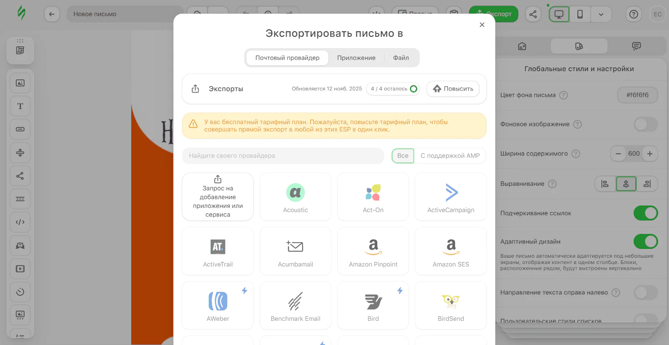The image size is (669, 345).
Task: Click the share icon in top bar
Action: pyautogui.click(x=533, y=14)
